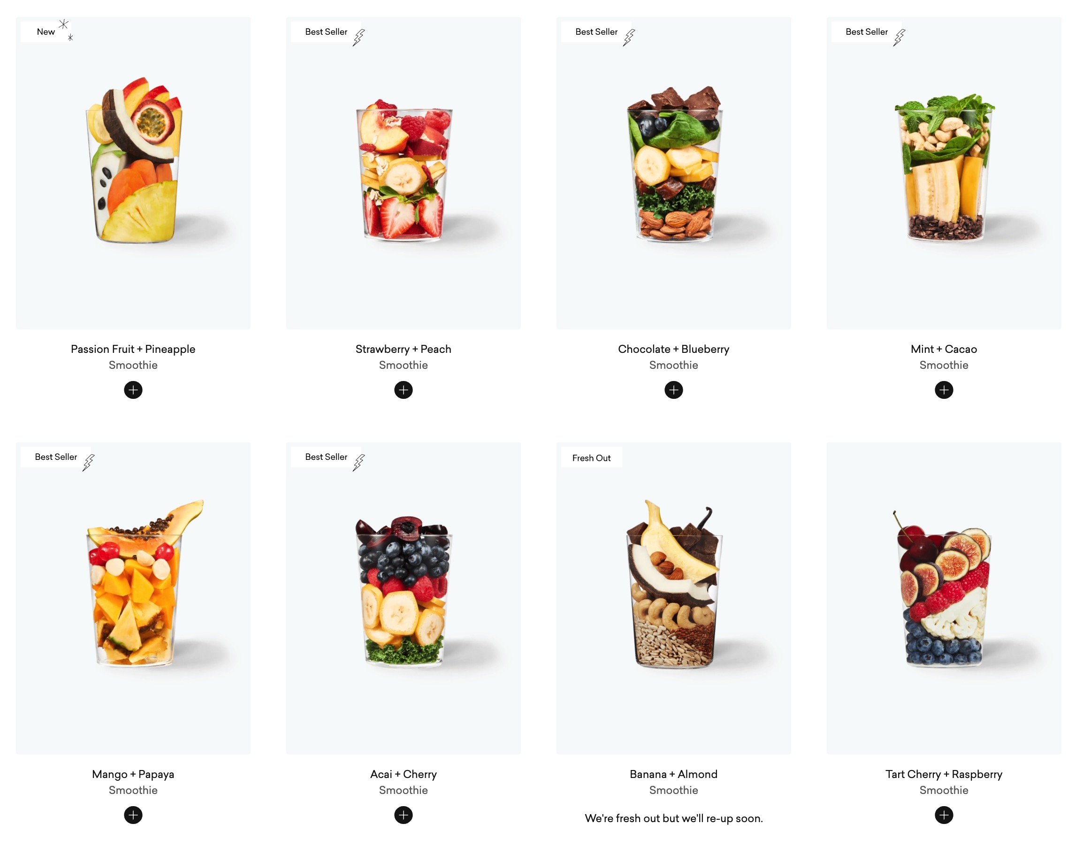Click the Tart Cherry + Raspberry title

[944, 774]
